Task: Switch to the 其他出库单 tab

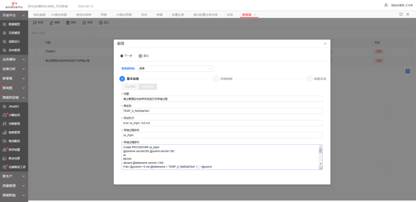Action: pyautogui.click(x=83, y=15)
